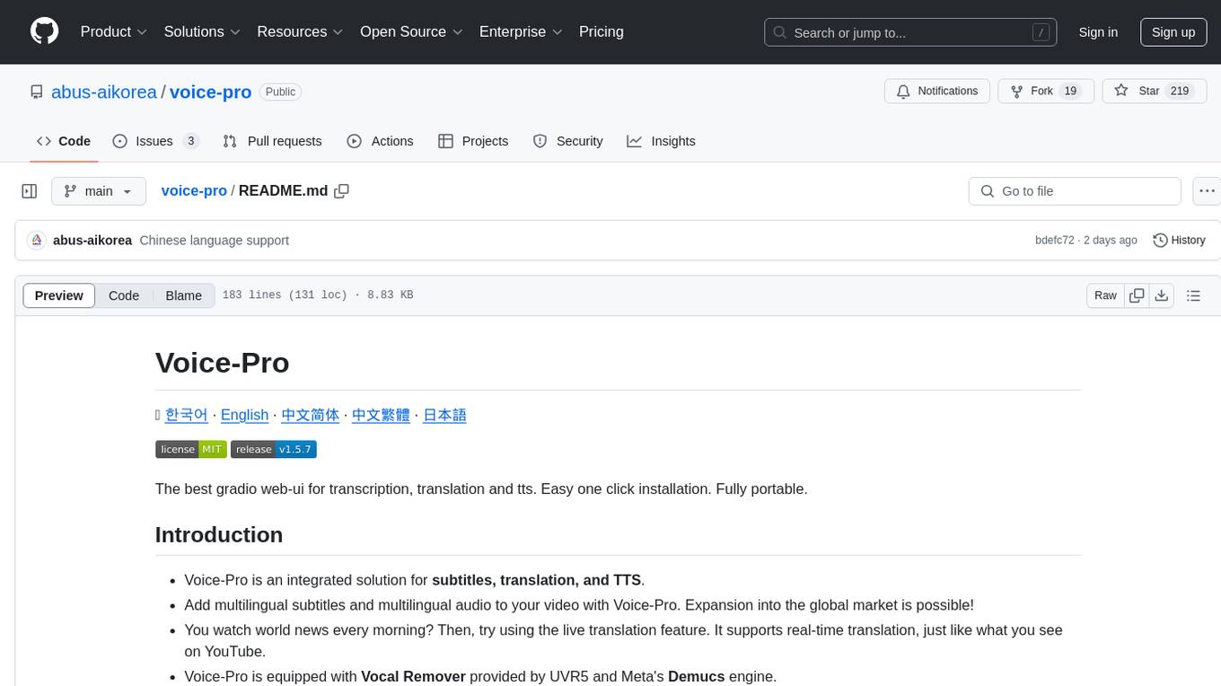Switch to the Insights tab

pyautogui.click(x=661, y=141)
